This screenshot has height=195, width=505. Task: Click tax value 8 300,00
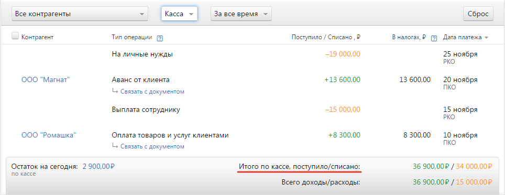pyautogui.click(x=417, y=135)
